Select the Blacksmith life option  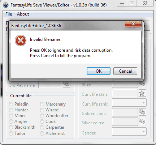coord(11,127)
